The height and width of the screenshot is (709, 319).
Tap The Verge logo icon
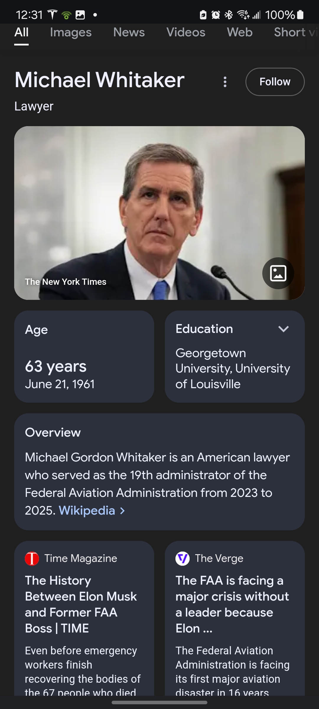(183, 559)
